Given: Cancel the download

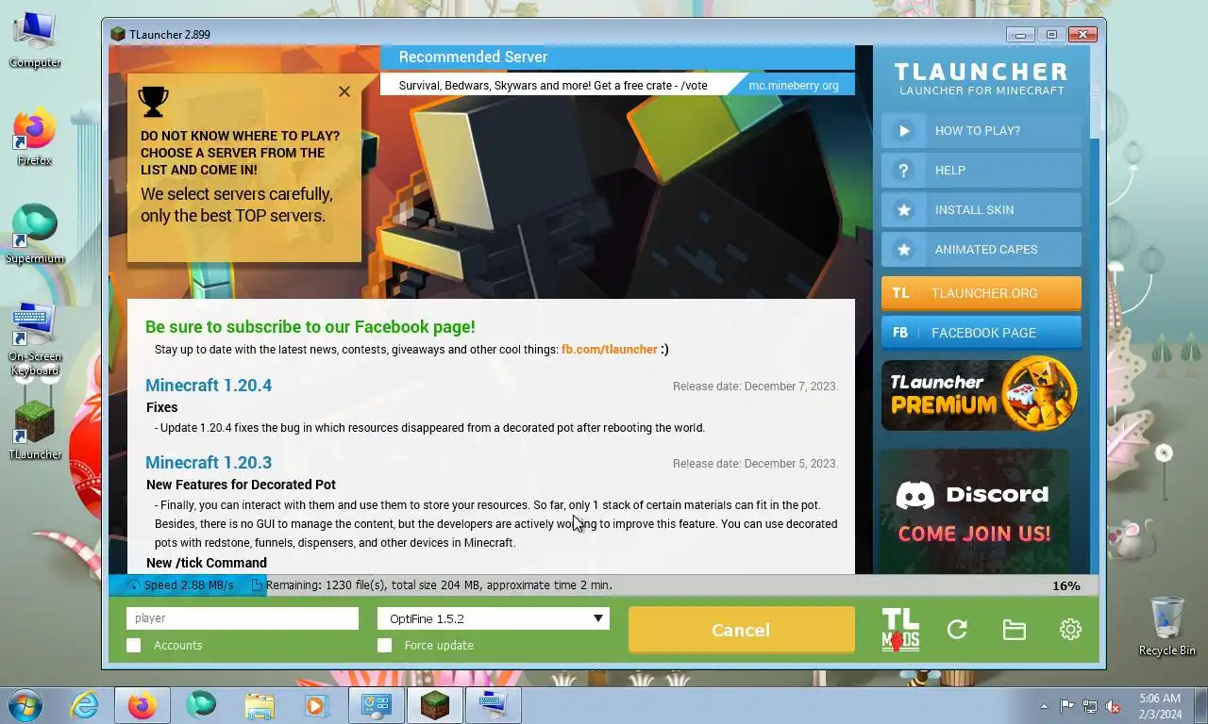Looking at the screenshot, I should (741, 630).
